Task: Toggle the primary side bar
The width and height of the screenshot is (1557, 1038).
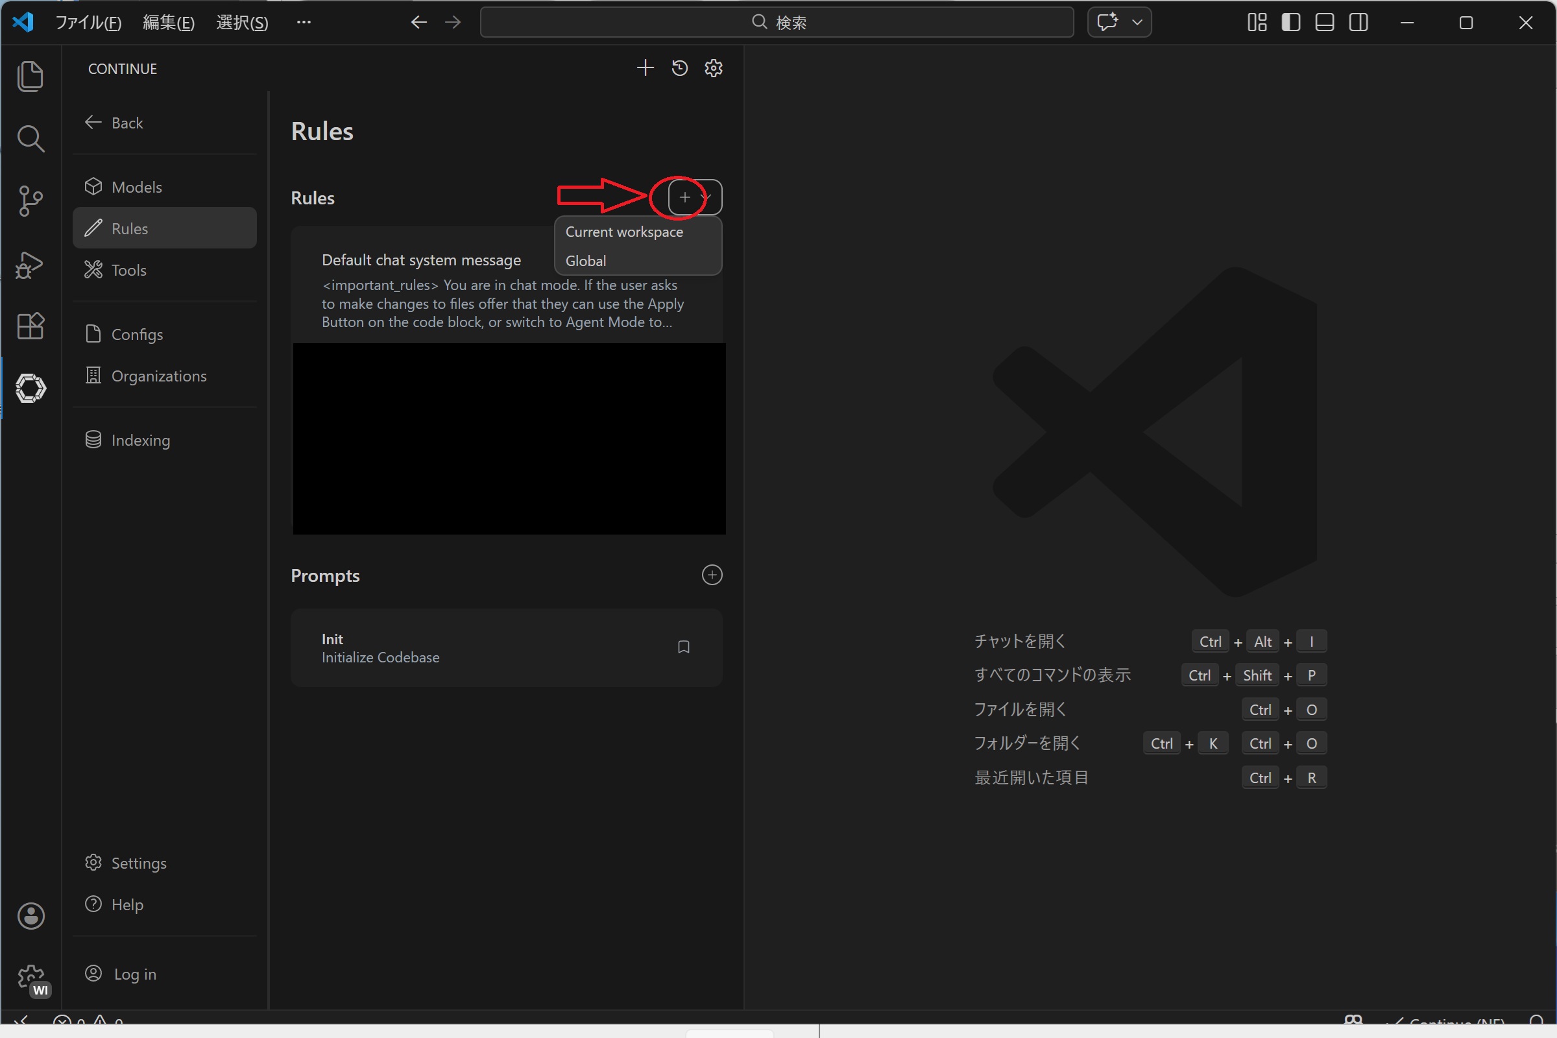Action: point(1290,23)
